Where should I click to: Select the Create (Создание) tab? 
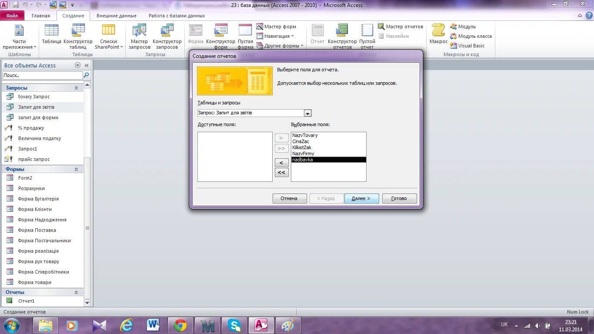point(73,16)
